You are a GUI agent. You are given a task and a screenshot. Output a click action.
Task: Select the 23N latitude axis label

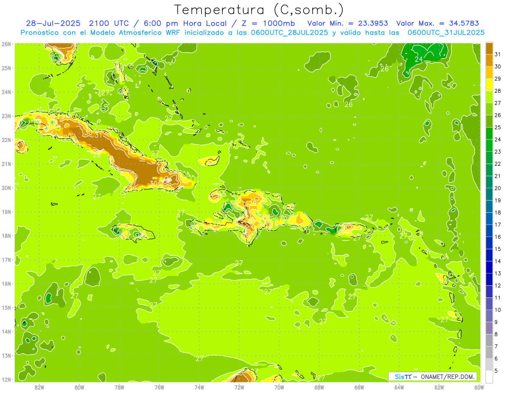(x=6, y=116)
